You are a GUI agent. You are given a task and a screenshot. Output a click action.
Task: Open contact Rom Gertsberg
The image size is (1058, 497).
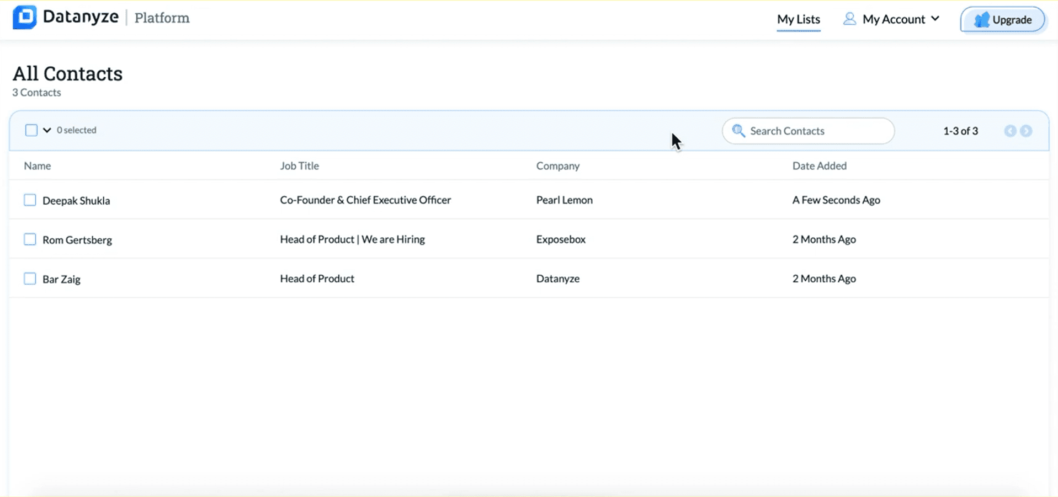(x=77, y=240)
